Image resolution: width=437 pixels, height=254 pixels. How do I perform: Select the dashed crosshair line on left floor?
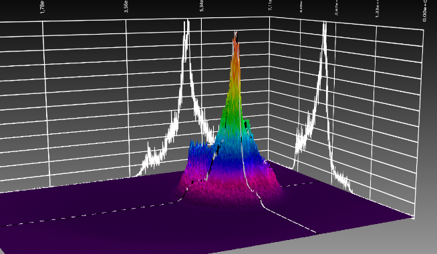point(89,214)
